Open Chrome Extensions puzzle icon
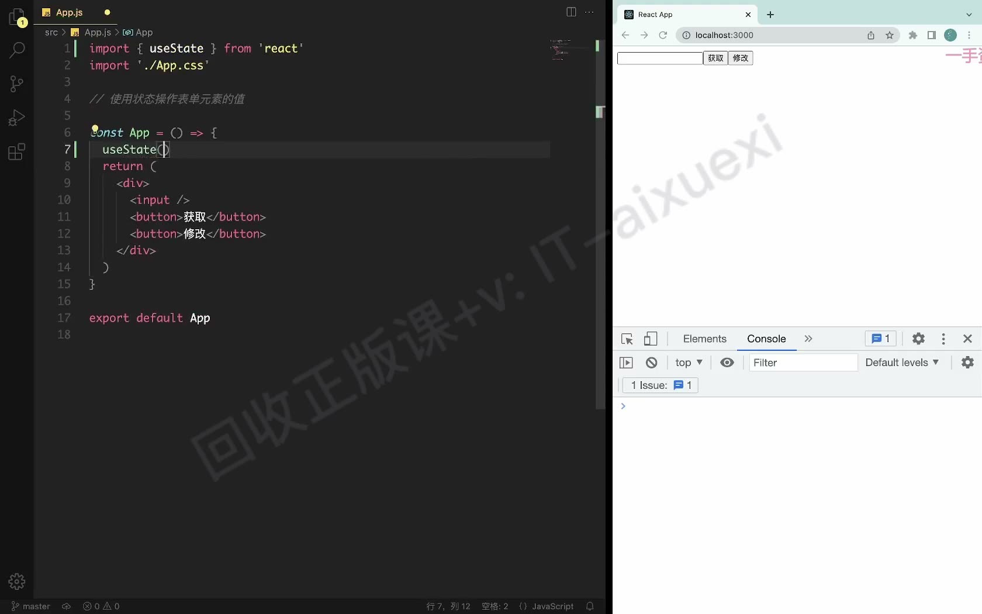 [x=913, y=35]
